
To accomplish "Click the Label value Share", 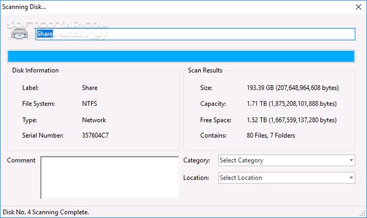I will [90, 88].
